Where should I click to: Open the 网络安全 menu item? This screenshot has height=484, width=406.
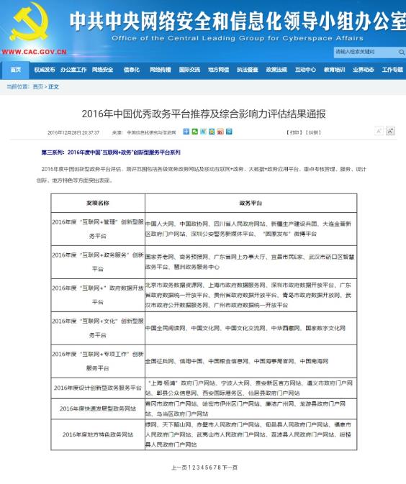point(103,70)
